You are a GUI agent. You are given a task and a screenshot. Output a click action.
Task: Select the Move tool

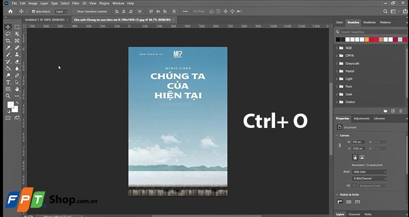coord(8,27)
